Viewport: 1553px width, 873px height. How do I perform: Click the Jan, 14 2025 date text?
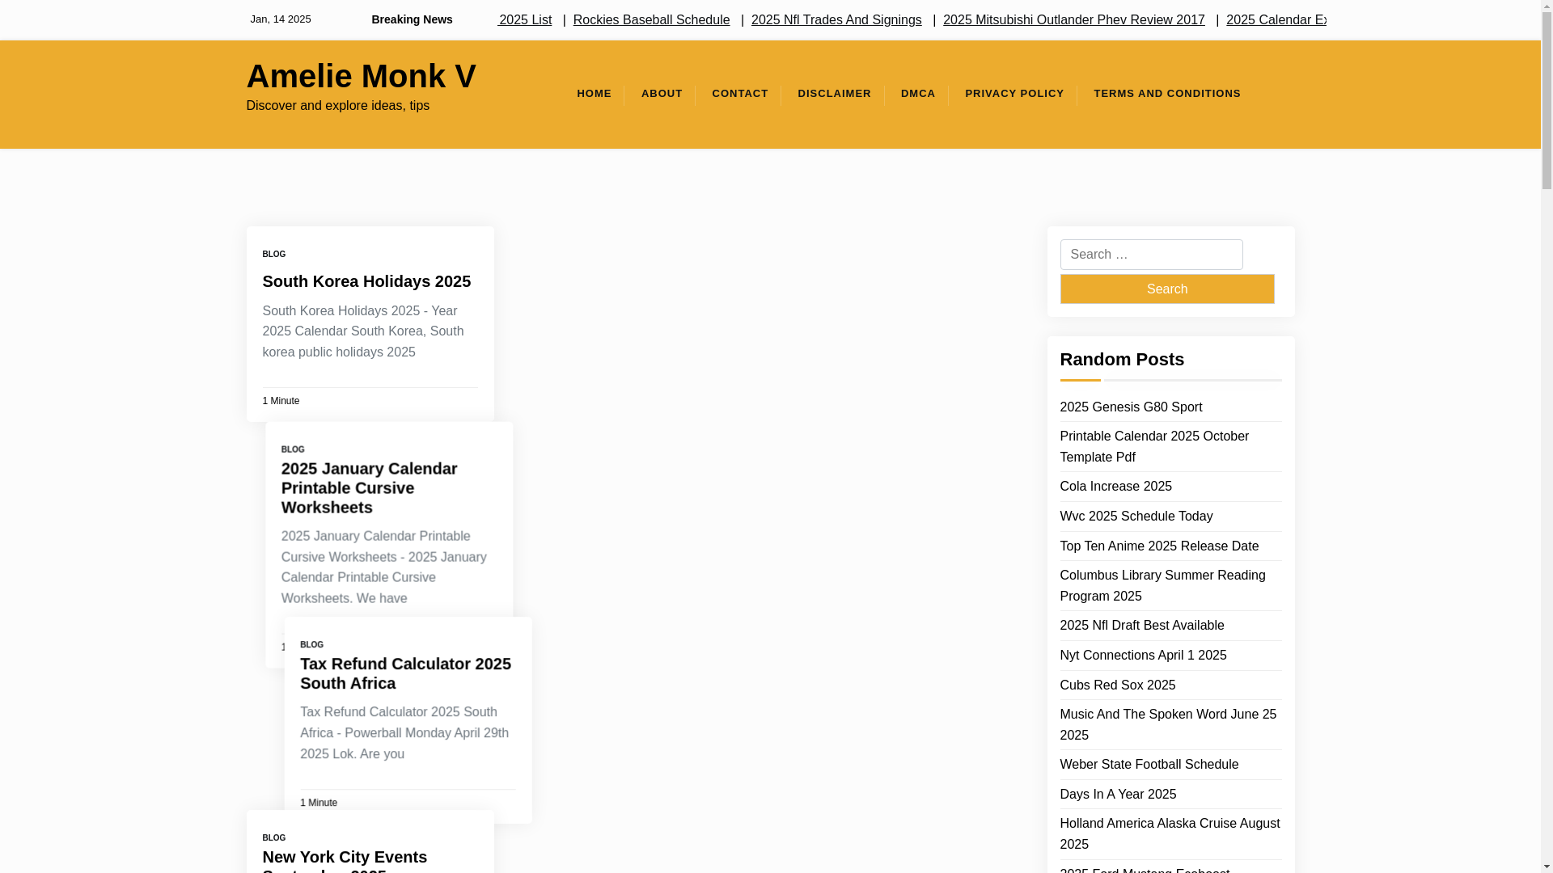[280, 19]
